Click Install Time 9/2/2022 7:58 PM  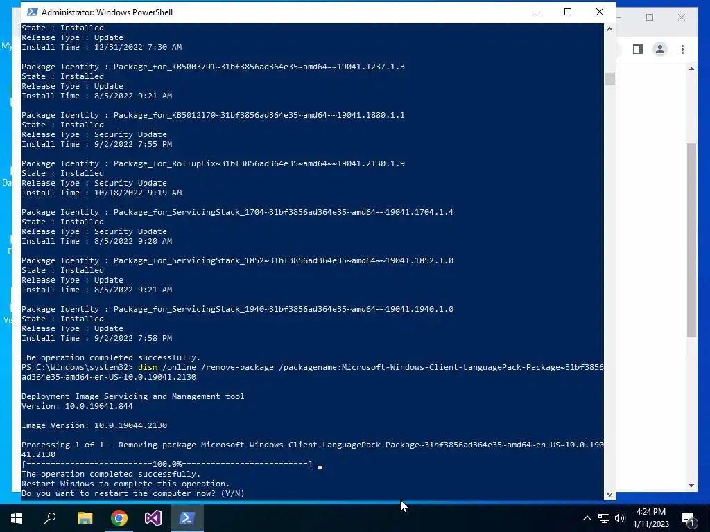(x=96, y=338)
